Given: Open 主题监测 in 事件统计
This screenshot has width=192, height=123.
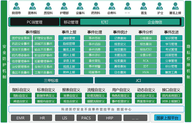Looking at the screenshot, I should 120,55.
